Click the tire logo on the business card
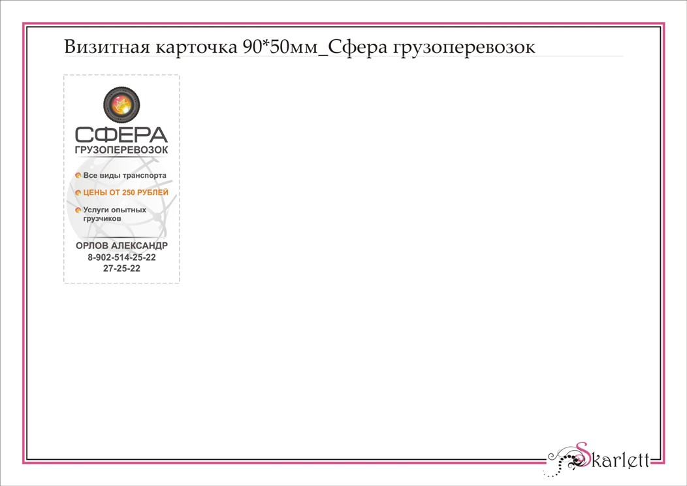This screenshot has width=687, height=486. (120, 103)
